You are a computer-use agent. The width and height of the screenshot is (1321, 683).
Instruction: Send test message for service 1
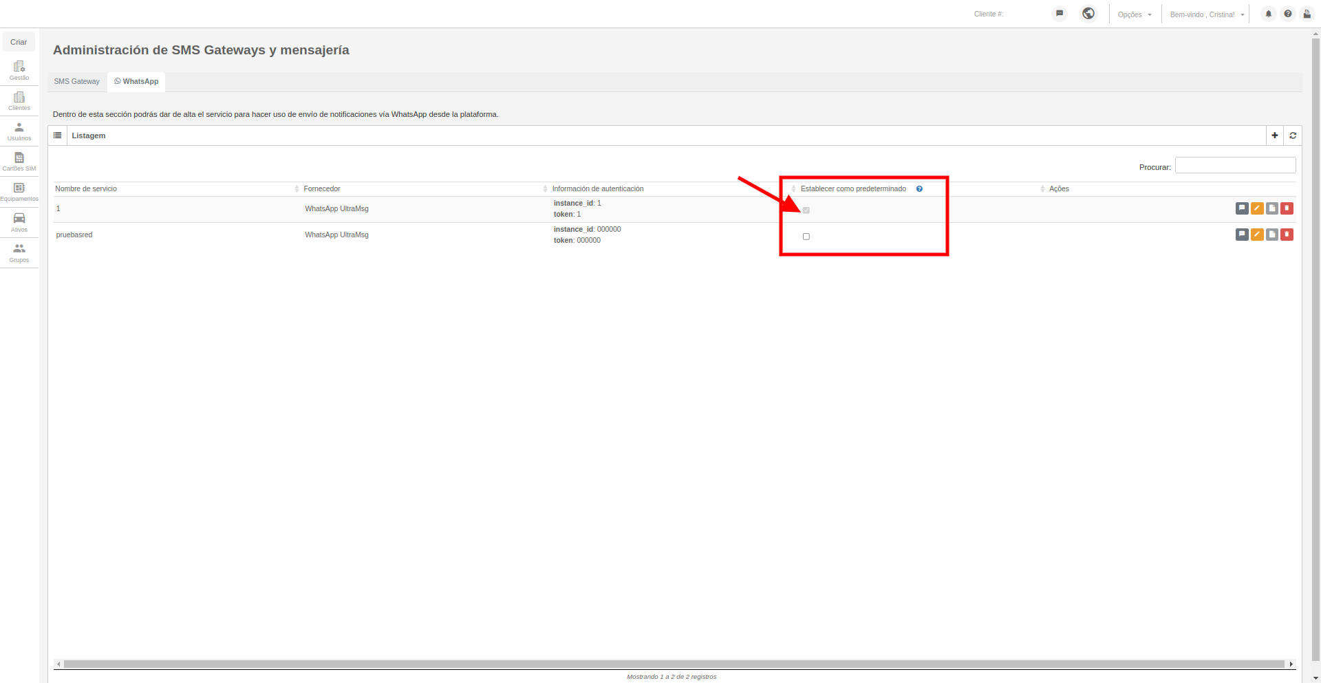pos(1242,208)
